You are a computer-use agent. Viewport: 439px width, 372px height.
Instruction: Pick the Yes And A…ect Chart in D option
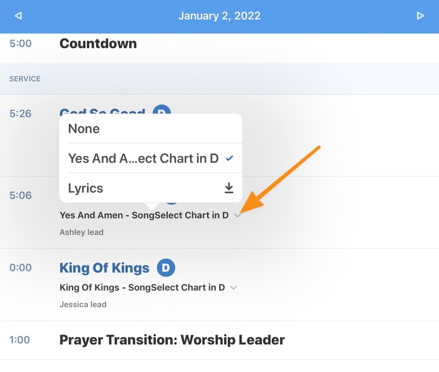tap(143, 159)
